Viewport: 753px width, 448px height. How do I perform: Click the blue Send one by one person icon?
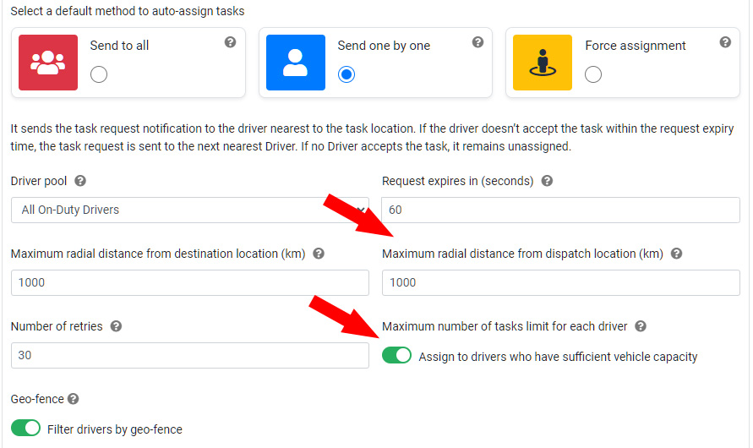295,63
